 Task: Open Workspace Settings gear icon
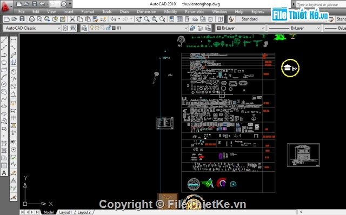click(x=65, y=28)
